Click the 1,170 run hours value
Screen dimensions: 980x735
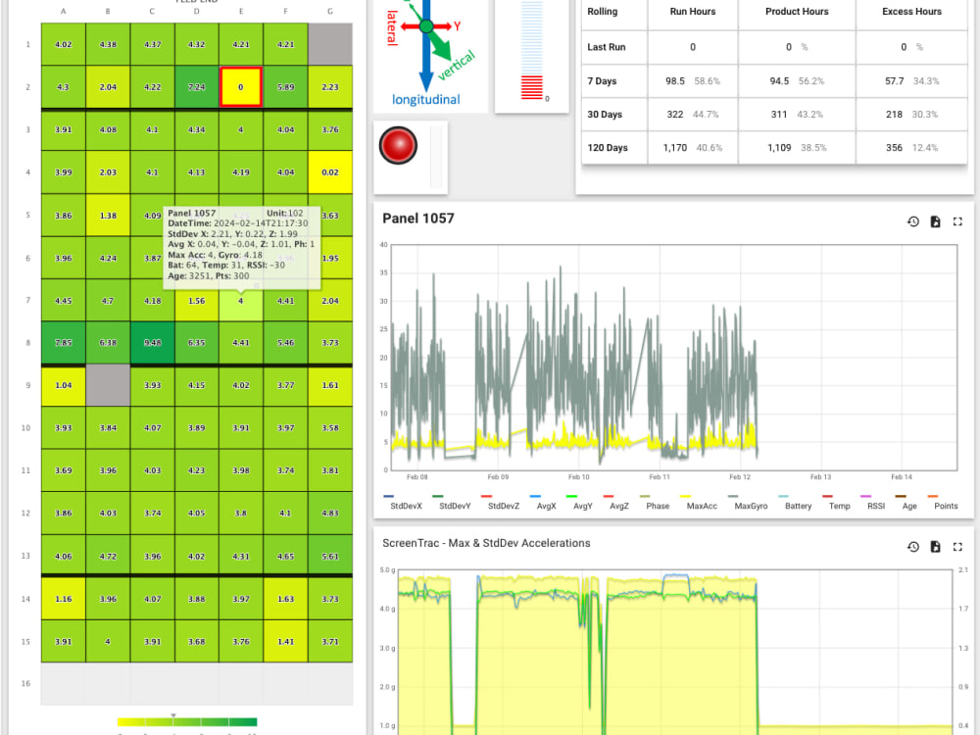pyautogui.click(x=674, y=148)
